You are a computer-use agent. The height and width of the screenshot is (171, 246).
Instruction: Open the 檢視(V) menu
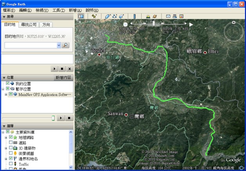coord(42,11)
